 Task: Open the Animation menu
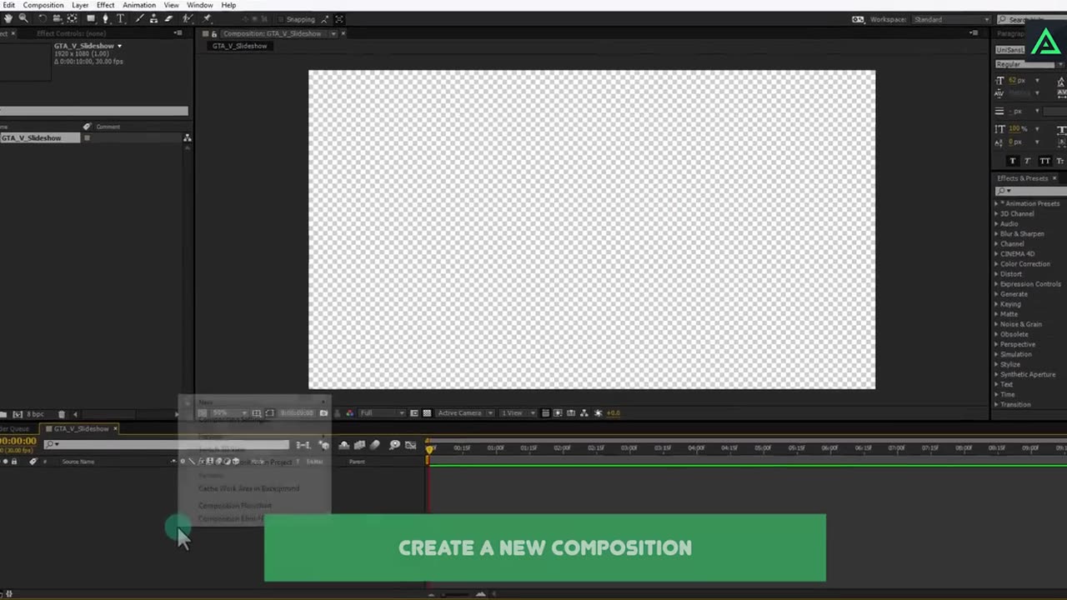pyautogui.click(x=139, y=5)
